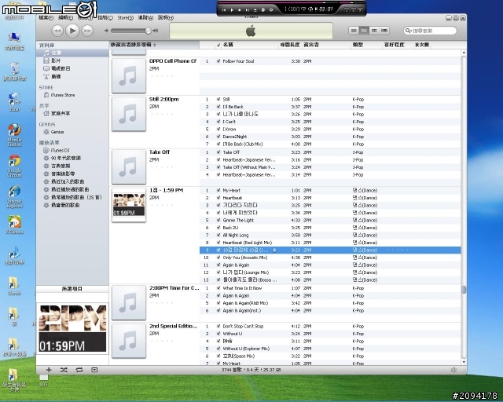Switch to album list view
This screenshot has height=402, width=503.
coord(364,31)
